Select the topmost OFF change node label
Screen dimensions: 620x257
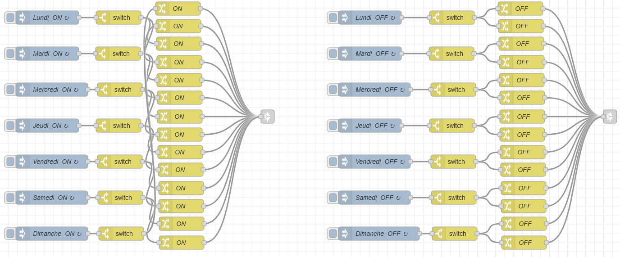point(522,8)
